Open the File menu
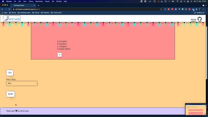The height and width of the screenshot is (117, 208). click(15, 1)
